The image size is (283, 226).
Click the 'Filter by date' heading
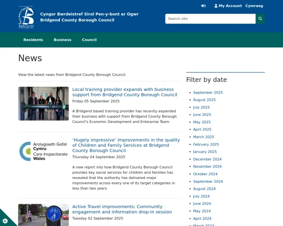207,80
